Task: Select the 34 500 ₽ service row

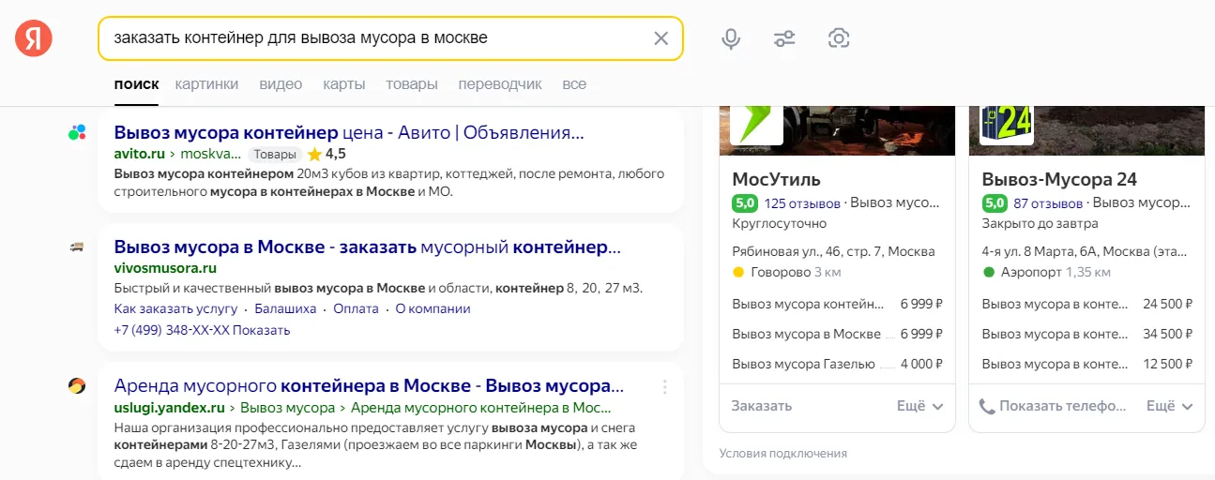Action: click(x=1087, y=334)
